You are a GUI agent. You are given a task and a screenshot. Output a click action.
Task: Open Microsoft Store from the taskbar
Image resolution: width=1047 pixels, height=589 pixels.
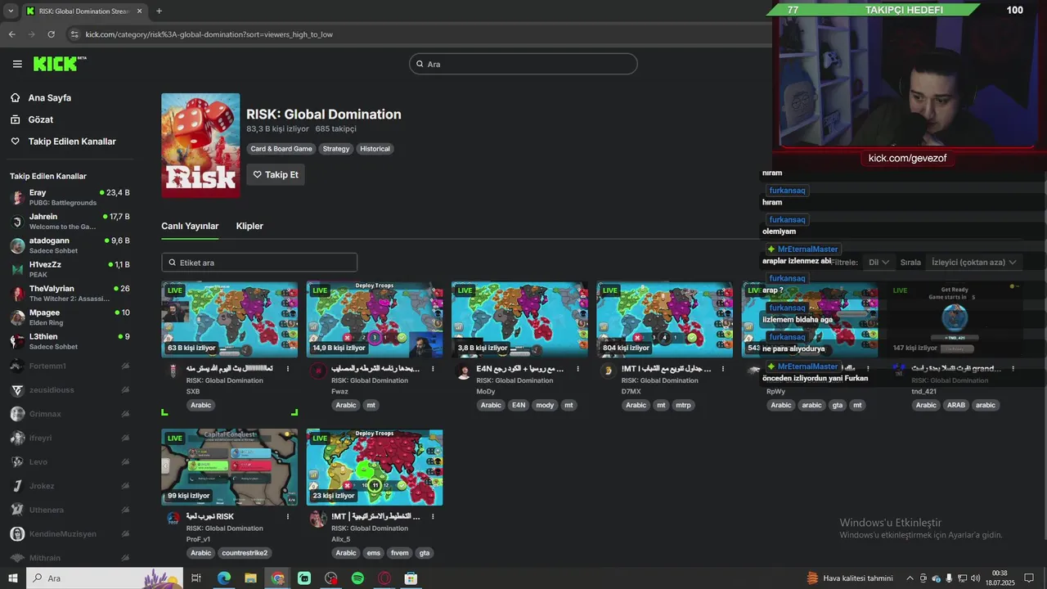411,578
